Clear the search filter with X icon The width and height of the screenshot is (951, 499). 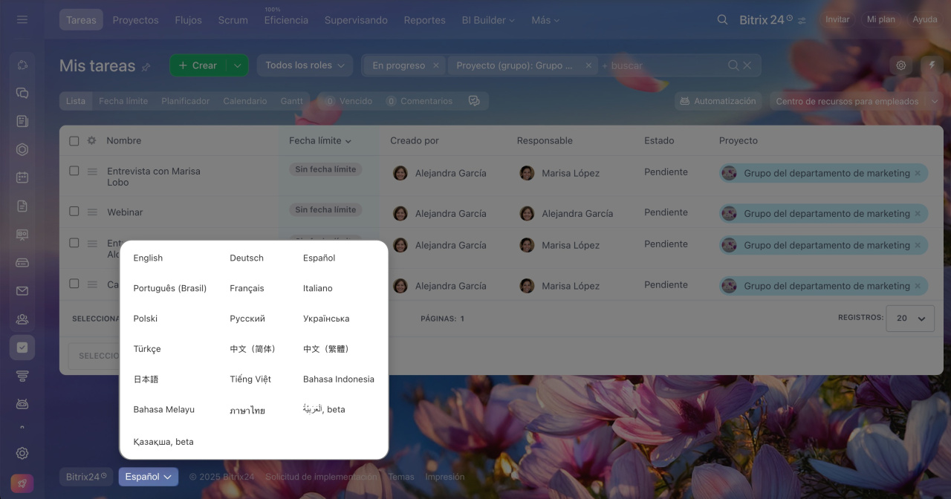747,65
